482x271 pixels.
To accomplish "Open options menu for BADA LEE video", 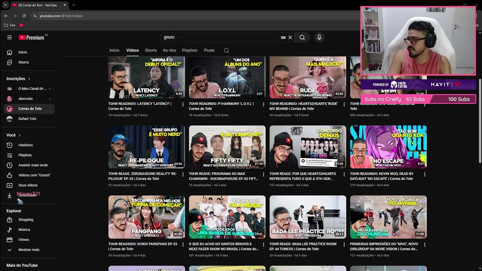I will [x=344, y=245].
